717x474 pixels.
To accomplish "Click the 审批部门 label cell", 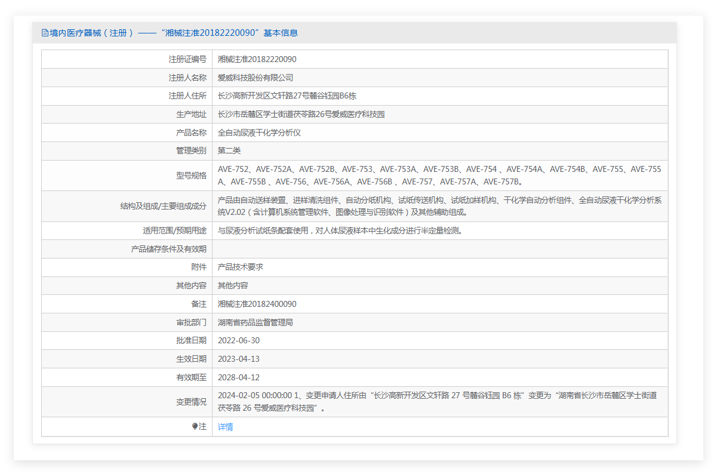I will pos(127,322).
